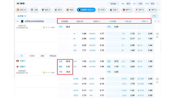This screenshot has height=98, width=175.
Task: Click the orange icon beside +159
Action: (x=44, y=72)
